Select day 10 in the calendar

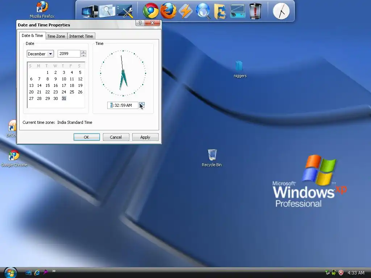coord(64,79)
